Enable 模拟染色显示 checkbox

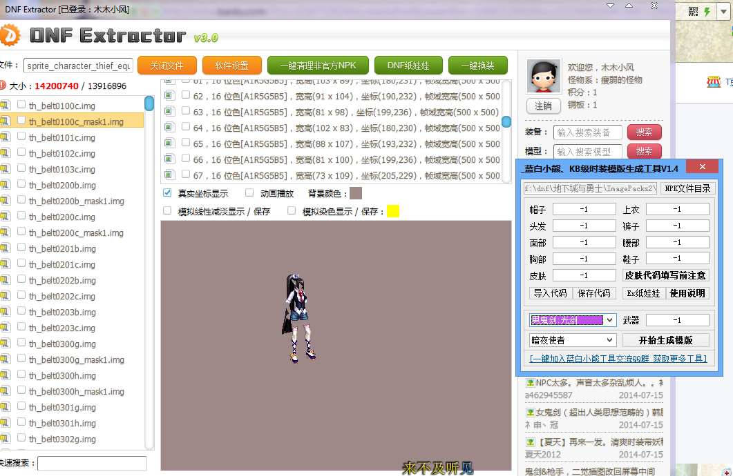point(292,210)
